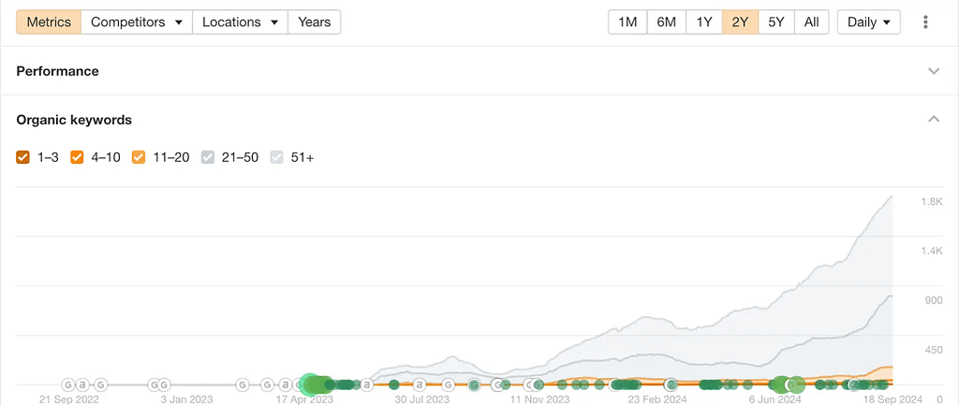
Task: Toggle the 11–20 positions checkbox
Action: click(x=139, y=157)
